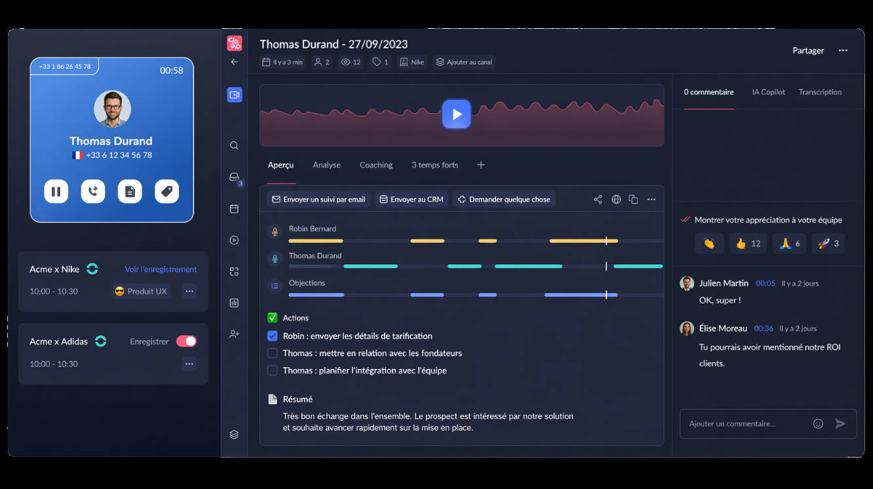Click the add teammate icon in sidebar
This screenshot has height=489, width=873.
234,334
